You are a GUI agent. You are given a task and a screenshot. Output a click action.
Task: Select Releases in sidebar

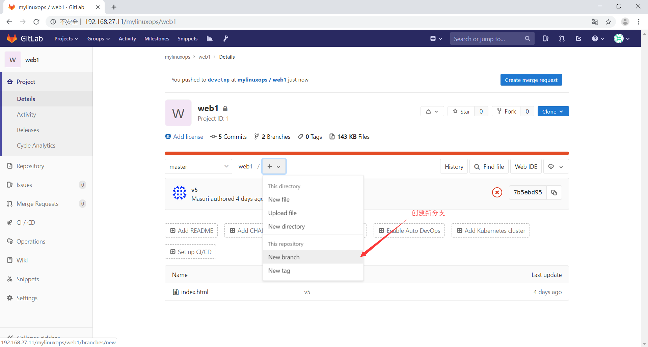pos(47,130)
